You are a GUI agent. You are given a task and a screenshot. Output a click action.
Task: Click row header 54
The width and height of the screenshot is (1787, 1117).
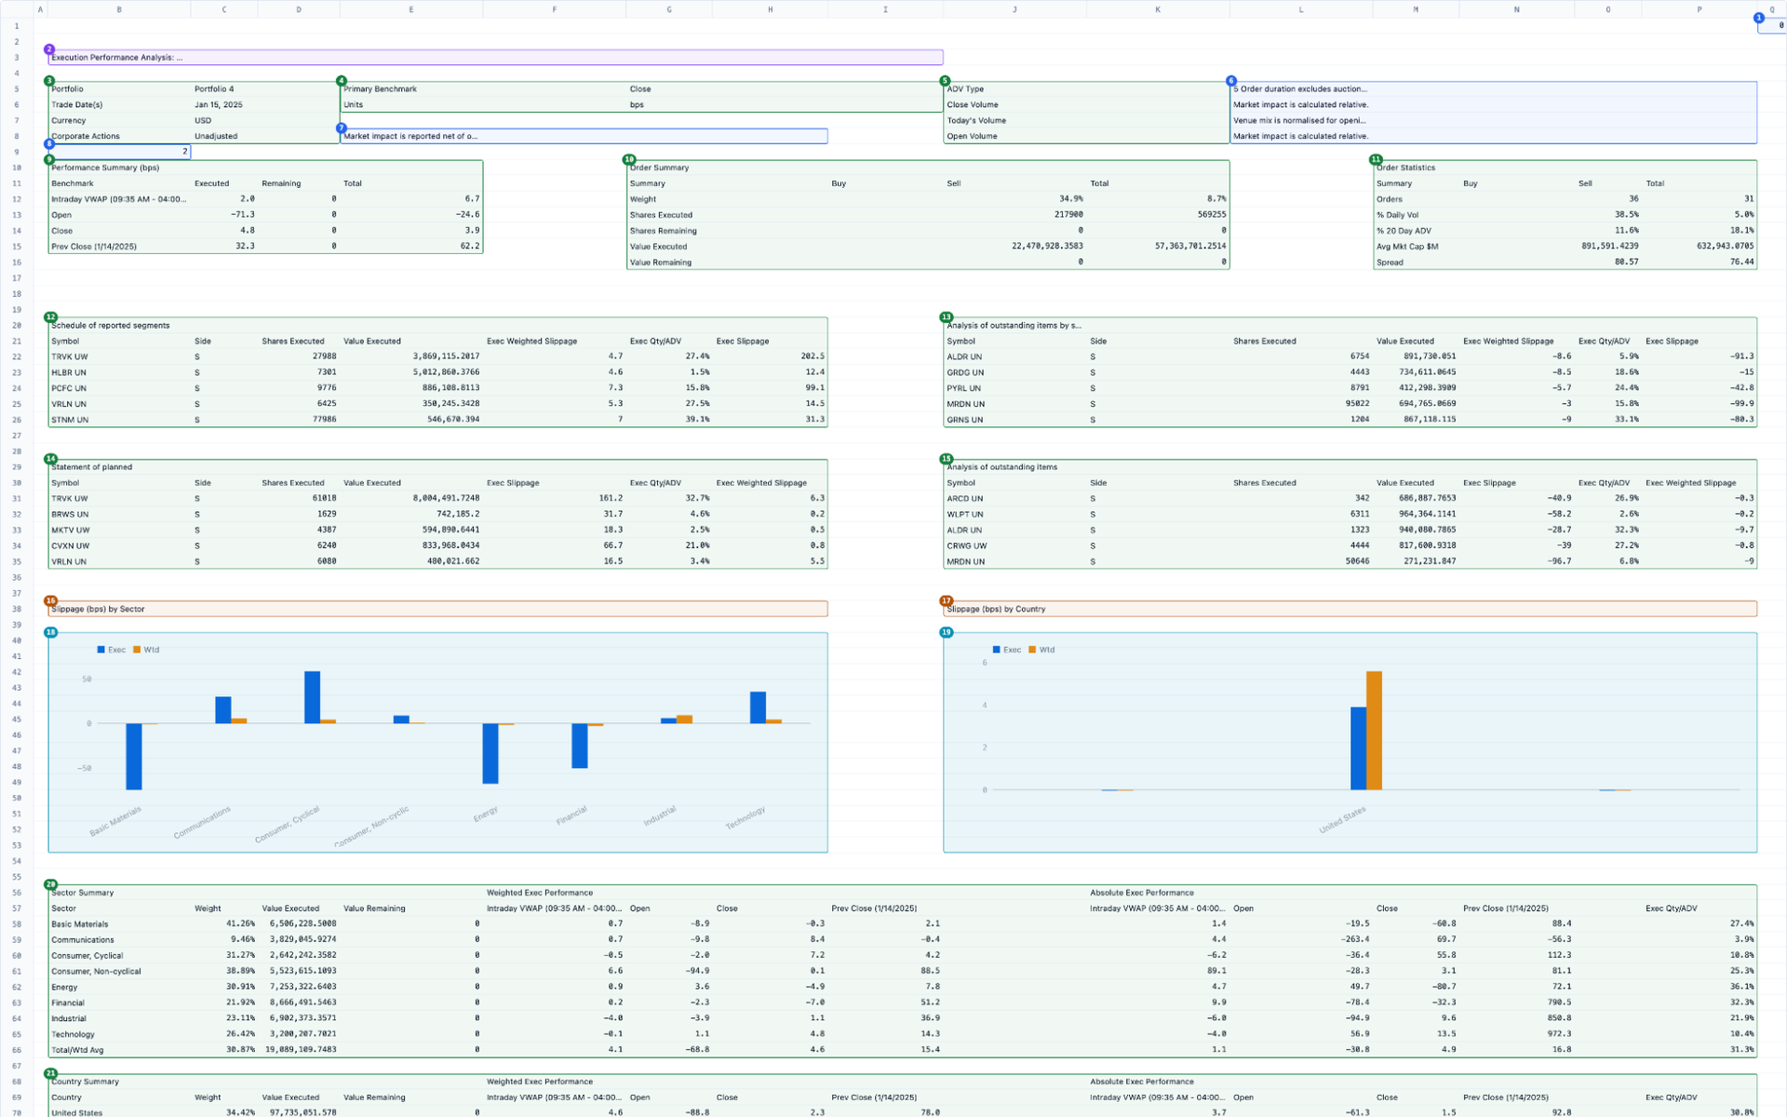tap(17, 862)
